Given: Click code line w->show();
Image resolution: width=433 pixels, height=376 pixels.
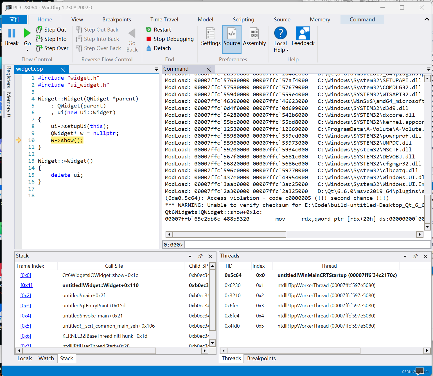Looking at the screenshot, I should [67, 140].
